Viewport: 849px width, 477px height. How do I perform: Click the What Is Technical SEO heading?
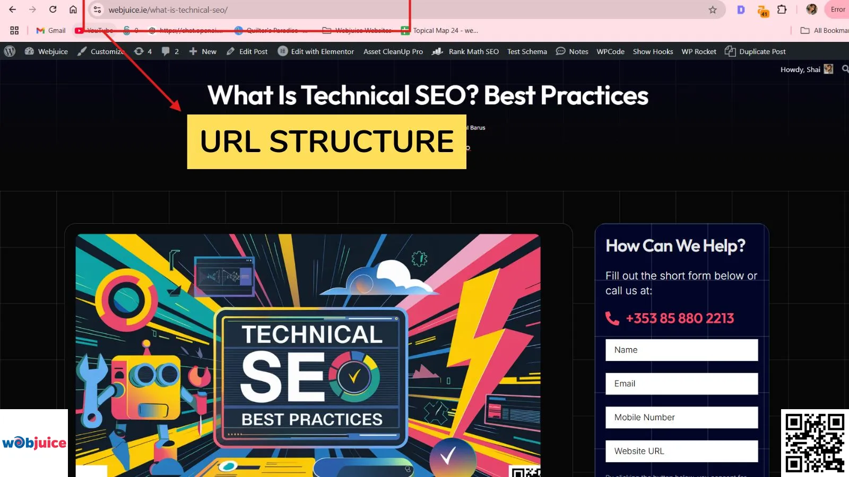[428, 95]
